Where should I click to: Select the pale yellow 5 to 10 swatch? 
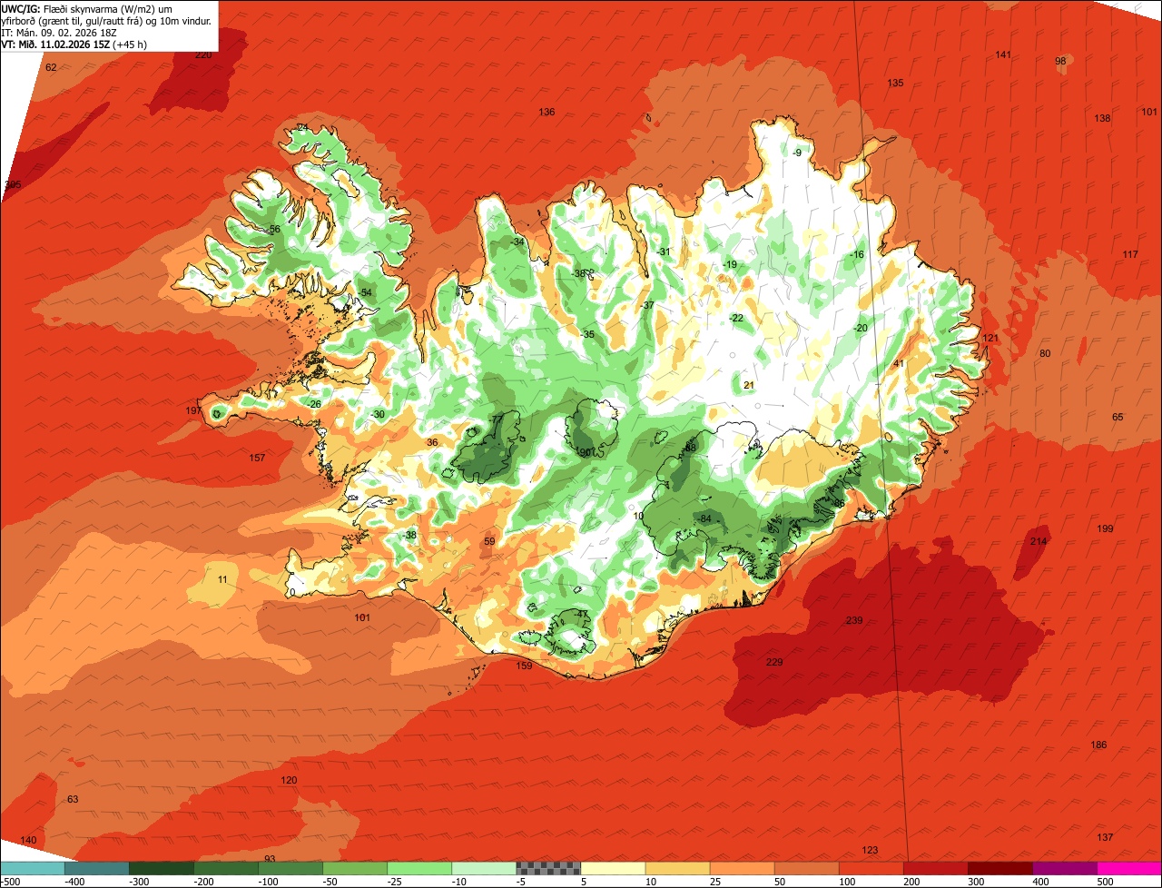tap(613, 868)
